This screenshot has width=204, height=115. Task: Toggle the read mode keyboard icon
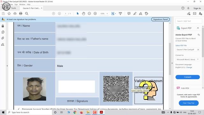120,13
